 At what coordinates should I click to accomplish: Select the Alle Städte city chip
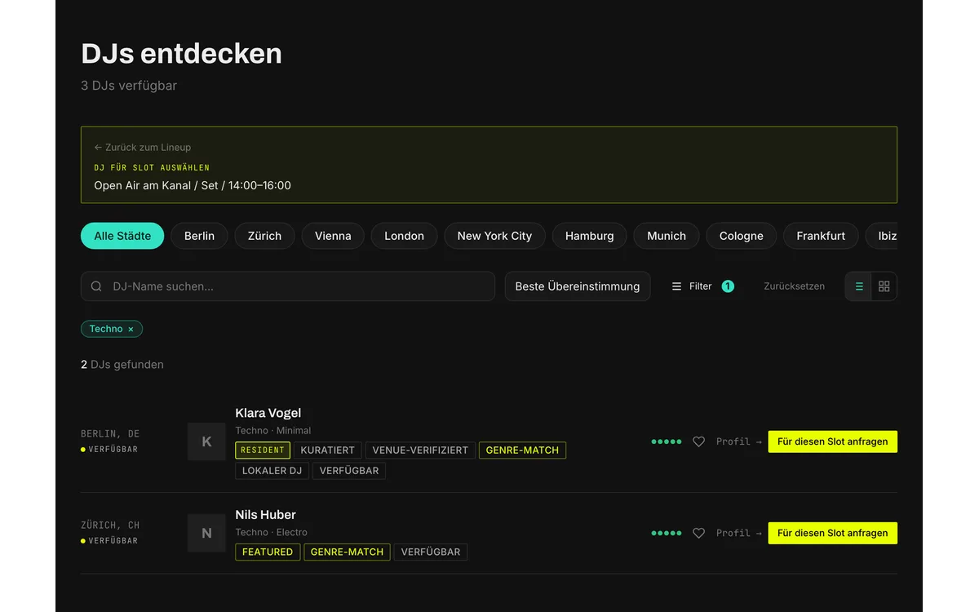(122, 236)
